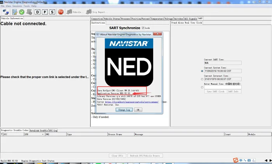Click the connection computers toolbar icon

point(6,12)
